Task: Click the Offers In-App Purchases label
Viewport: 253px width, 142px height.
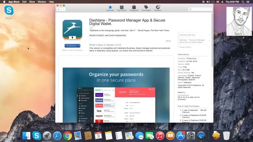Action: [x=72, y=50]
